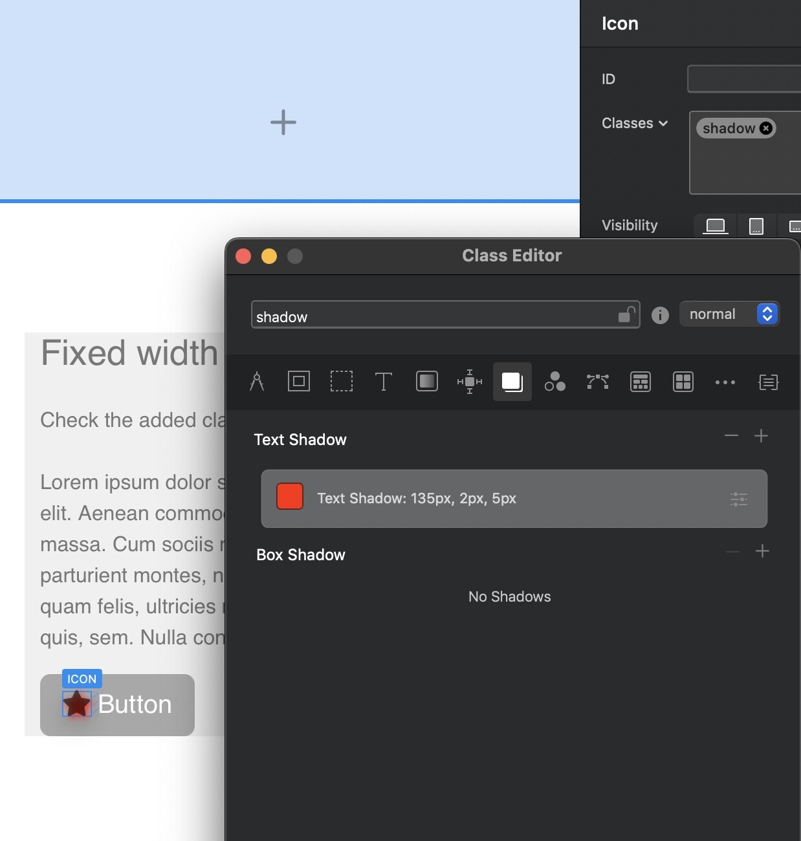Toggle the lock on the shadow class name field
Viewport: 801px width, 841px height.
pyautogui.click(x=625, y=315)
